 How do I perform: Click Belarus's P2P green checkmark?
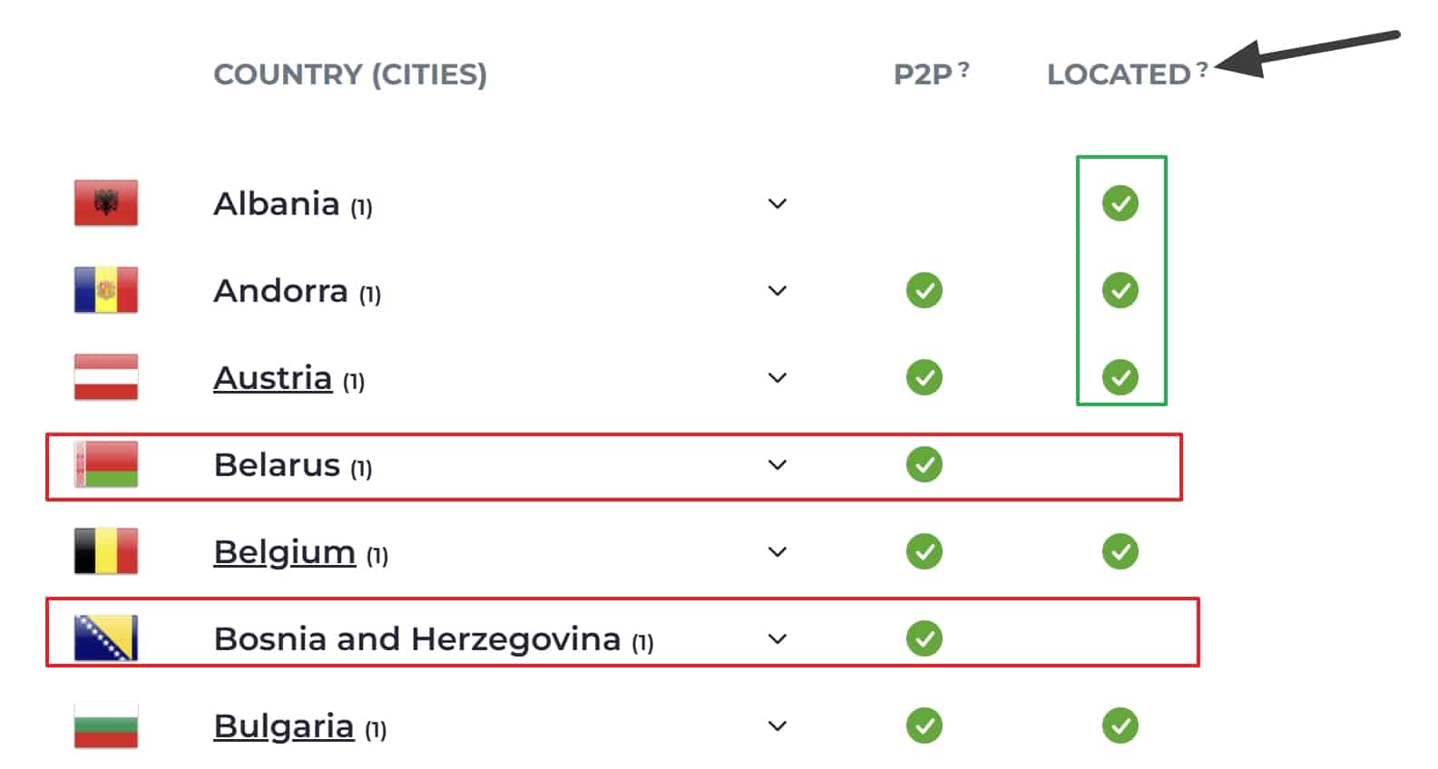pyautogui.click(x=924, y=464)
